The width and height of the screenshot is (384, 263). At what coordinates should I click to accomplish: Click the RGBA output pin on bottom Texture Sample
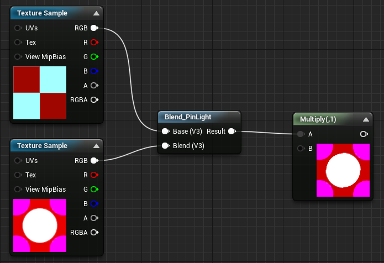pyautogui.click(x=94, y=233)
